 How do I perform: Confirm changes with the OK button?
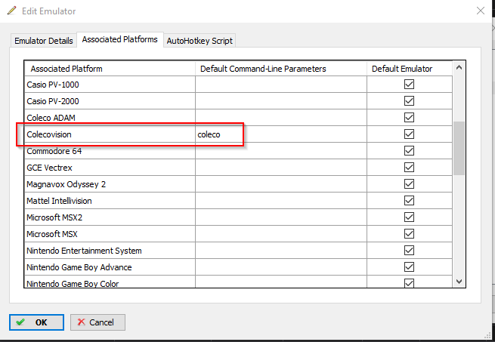[36, 322]
